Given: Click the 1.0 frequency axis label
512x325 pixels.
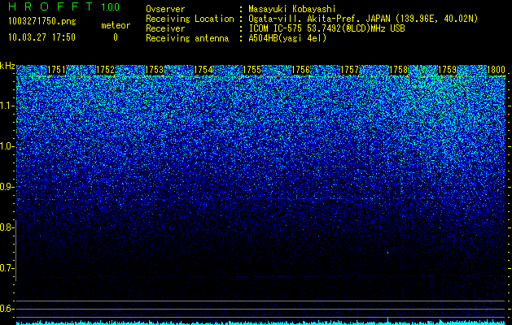Looking at the screenshot, I should coord(7,146).
